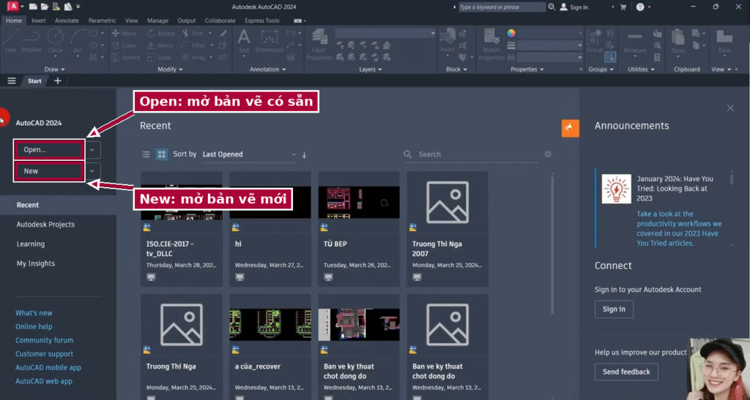The image size is (750, 400).
Task: Click the Open... button
Action: click(49, 150)
